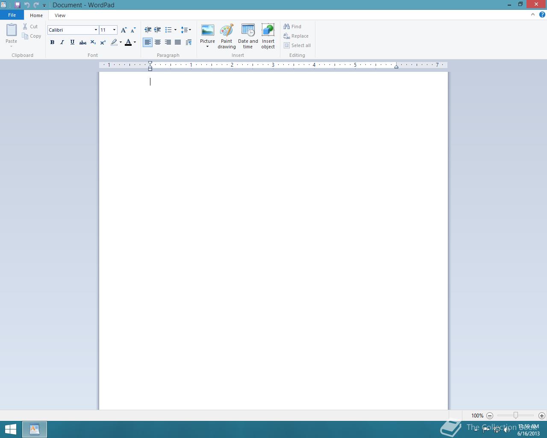Screen dimensions: 547x438
Task: Insert Date and time
Action: click(x=248, y=36)
